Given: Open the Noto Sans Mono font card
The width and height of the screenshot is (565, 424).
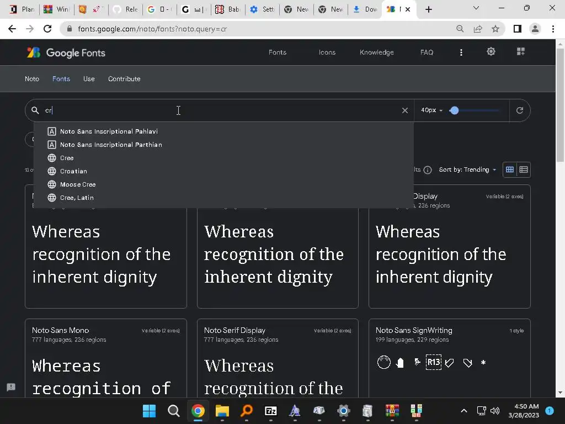Looking at the screenshot, I should pyautogui.click(x=106, y=358).
